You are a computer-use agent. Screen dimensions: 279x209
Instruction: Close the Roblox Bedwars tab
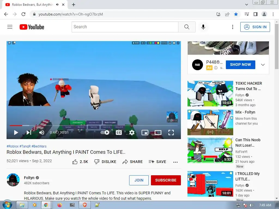[x=63, y=5]
